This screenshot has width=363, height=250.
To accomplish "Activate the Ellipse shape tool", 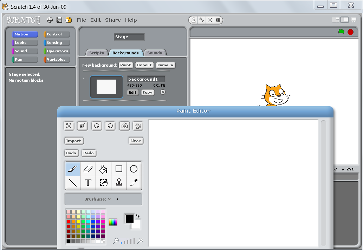I will click(x=134, y=169).
